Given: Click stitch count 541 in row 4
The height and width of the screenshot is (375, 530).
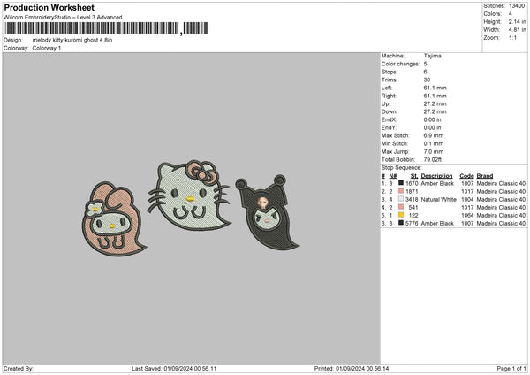Looking at the screenshot, I should [413, 208].
